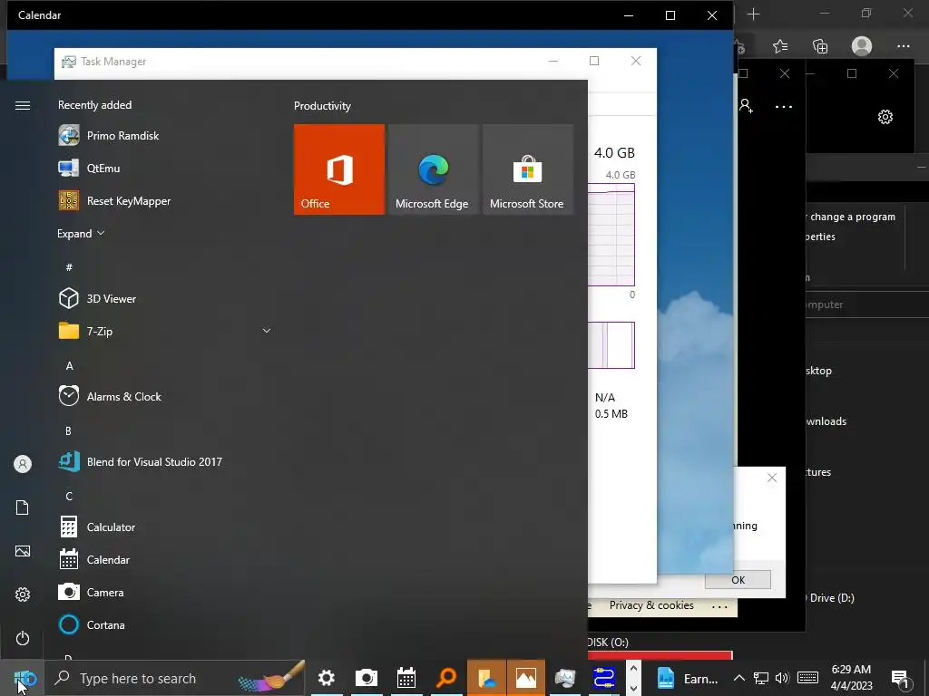
Task: Open the Photos taskbar icon
Action: (526, 678)
